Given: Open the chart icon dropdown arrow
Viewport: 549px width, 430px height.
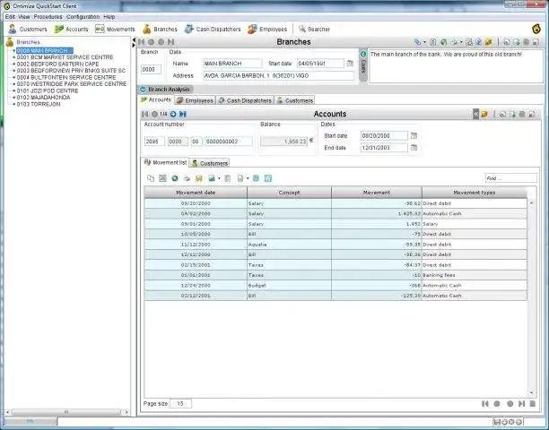Looking at the screenshot, I should pos(219,178).
